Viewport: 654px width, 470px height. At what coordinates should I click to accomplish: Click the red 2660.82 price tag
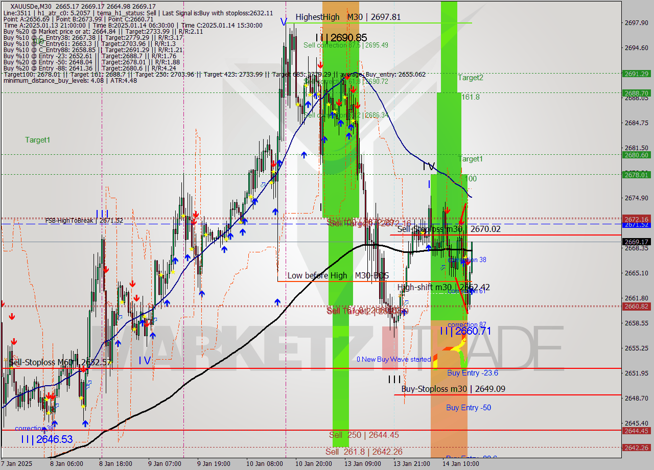click(x=637, y=306)
